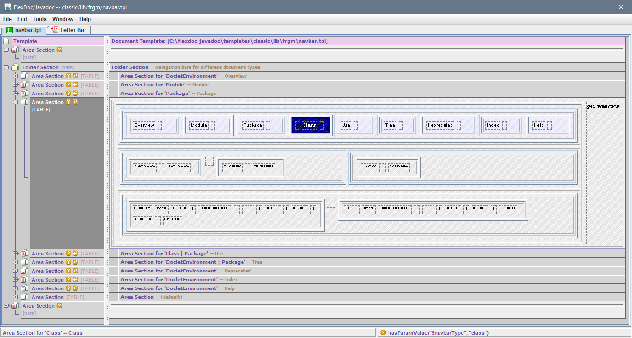Click the green navbar.tpl tab icon
Screen dimensions: 632x338
pos(10,30)
